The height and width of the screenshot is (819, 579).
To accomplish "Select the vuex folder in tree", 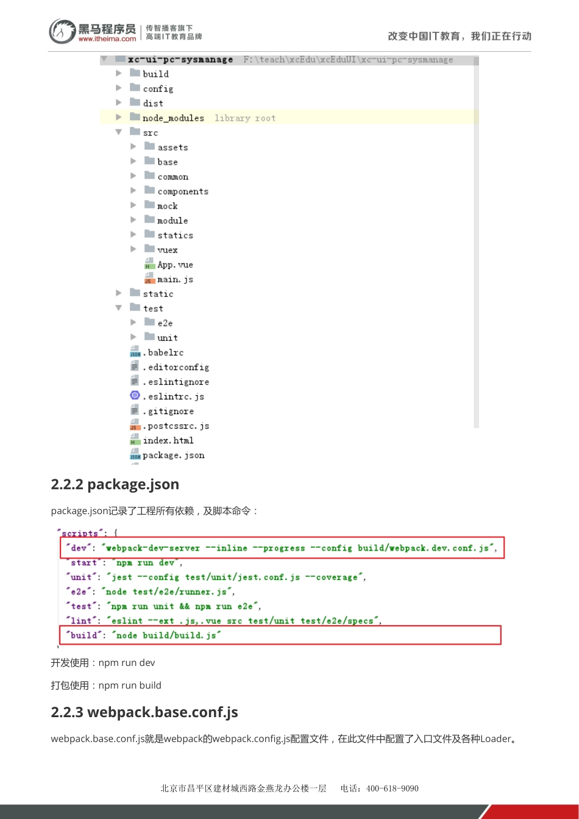I will [x=167, y=250].
